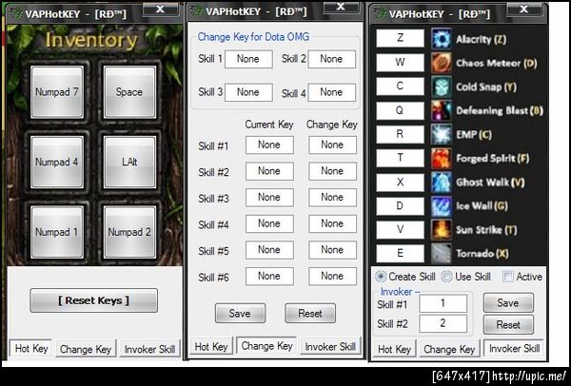
Task: Click the Numpad 2 inventory slot
Action: pyautogui.click(x=129, y=232)
